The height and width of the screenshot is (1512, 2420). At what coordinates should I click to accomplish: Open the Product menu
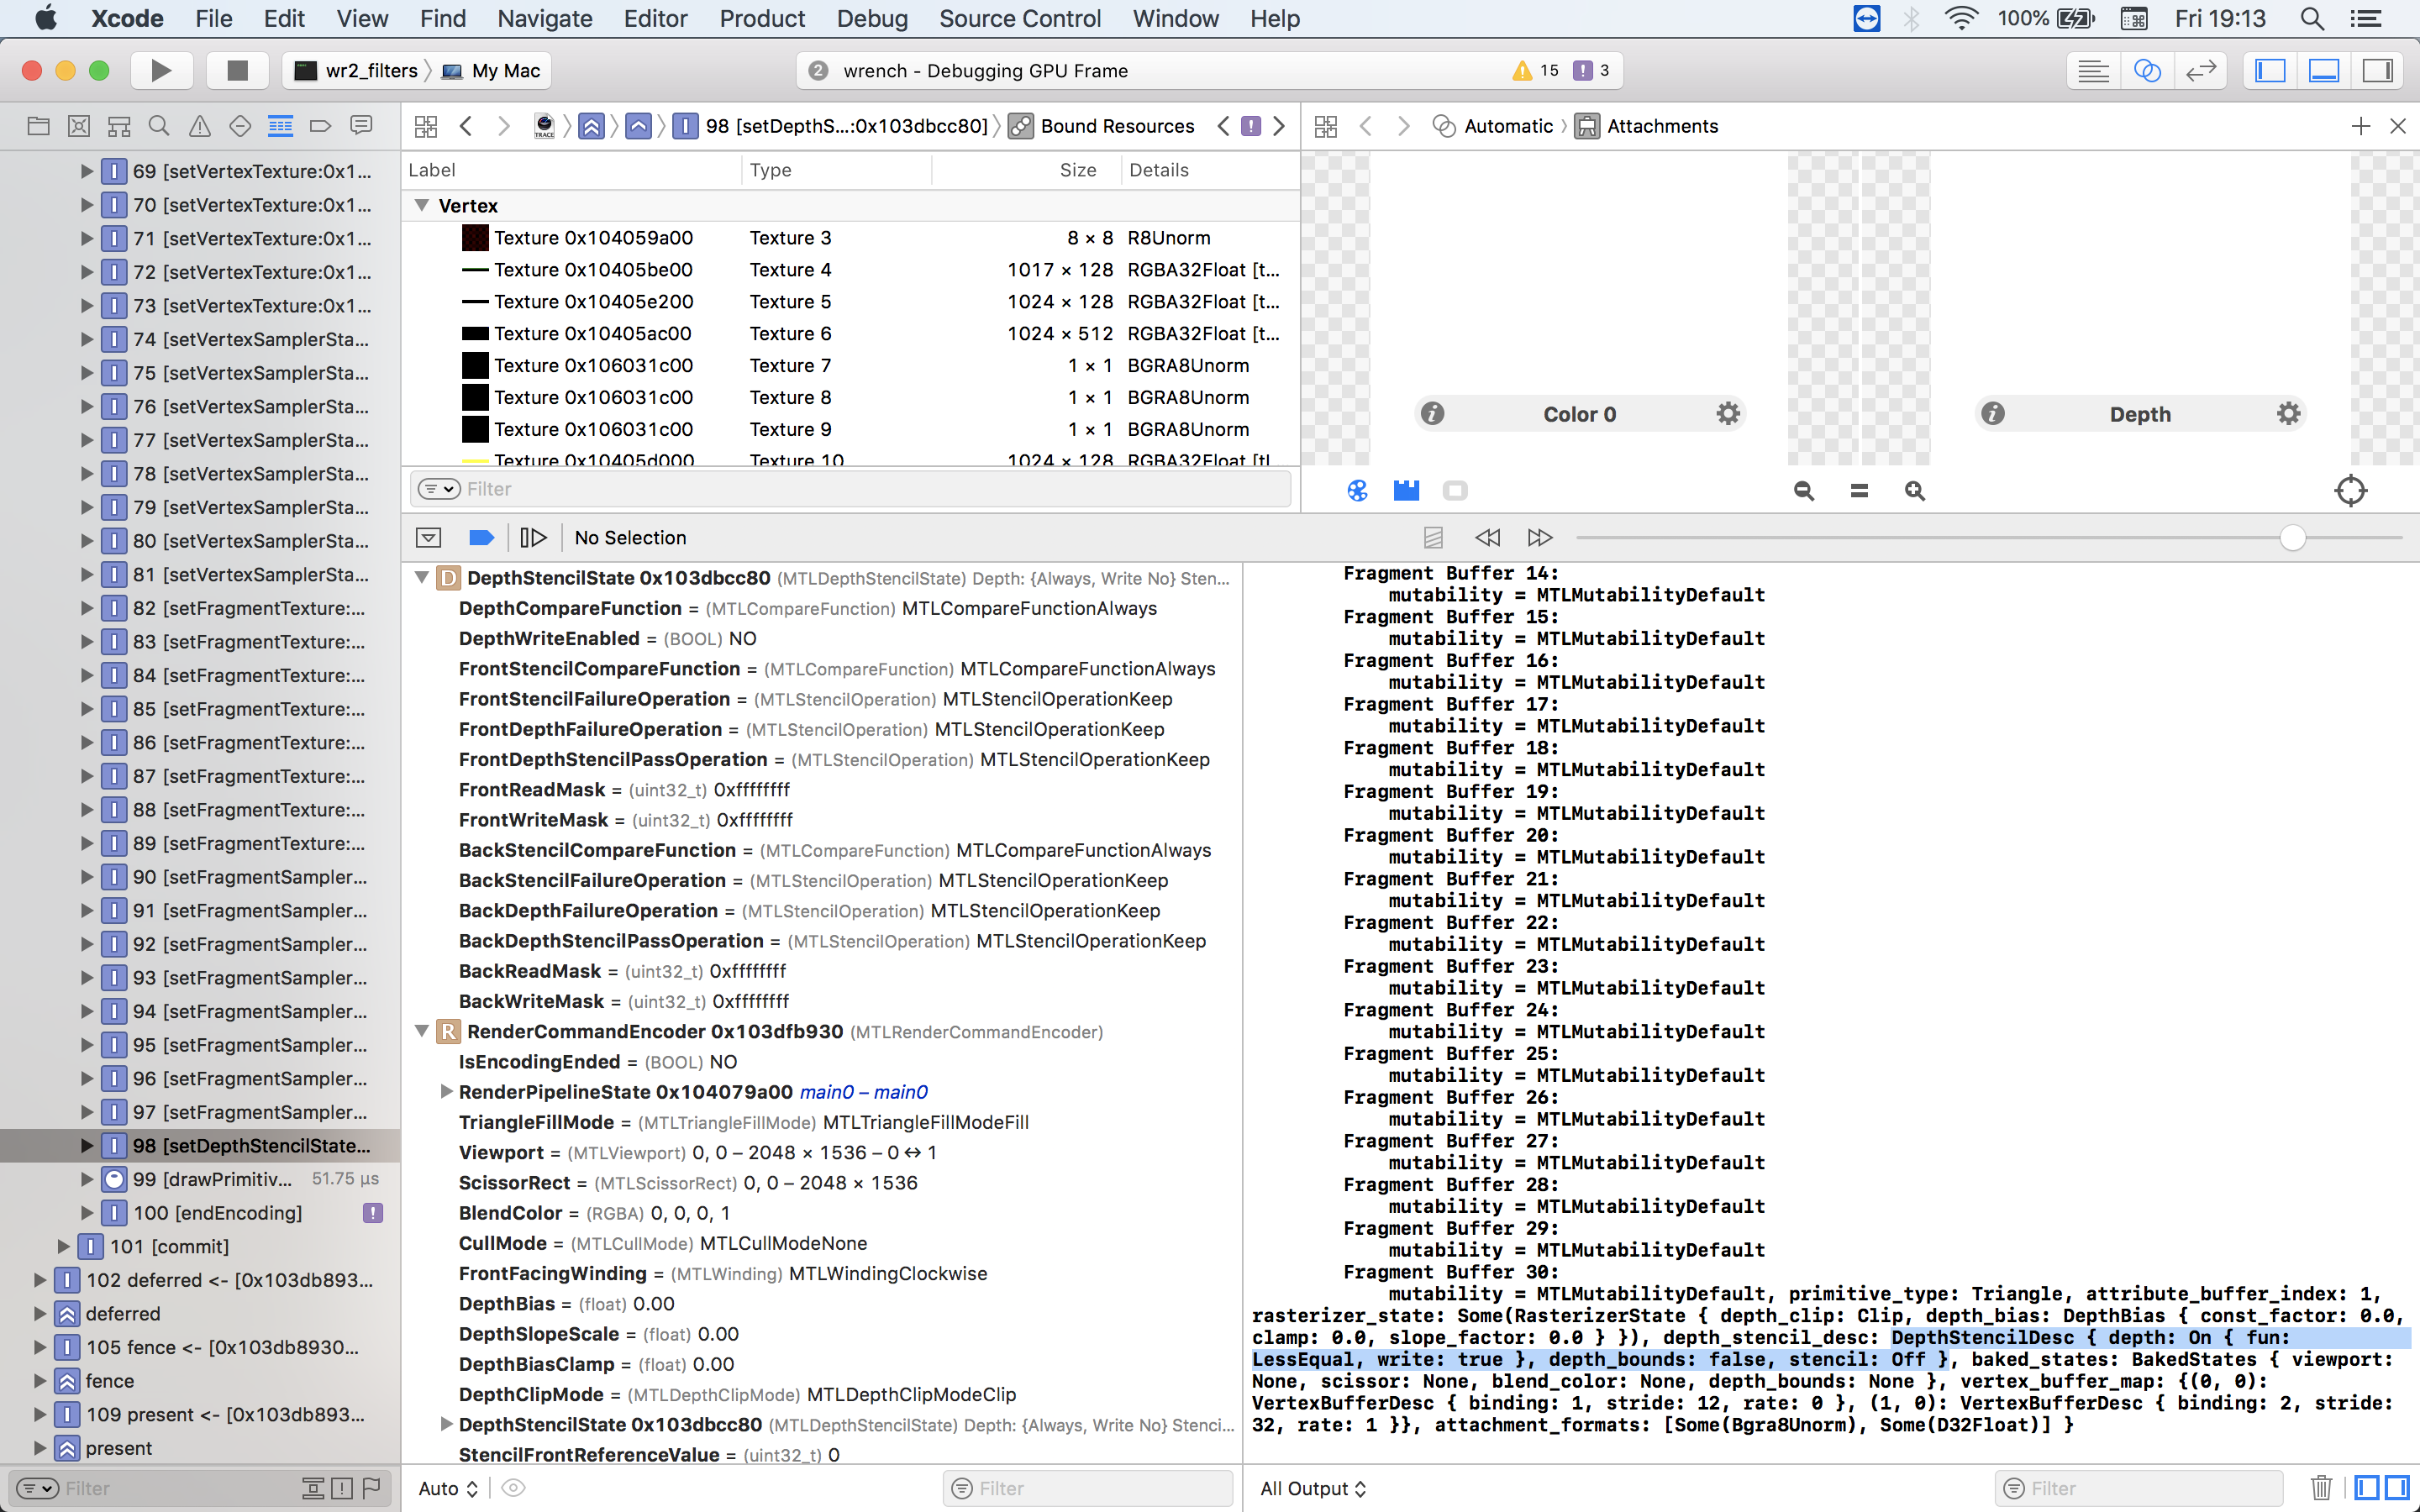click(762, 18)
